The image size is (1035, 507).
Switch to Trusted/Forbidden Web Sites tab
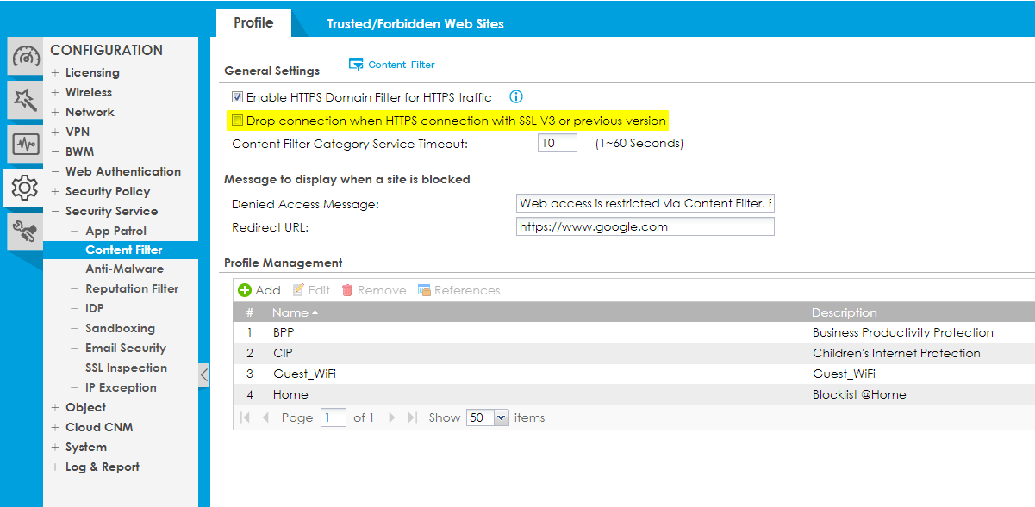point(415,24)
